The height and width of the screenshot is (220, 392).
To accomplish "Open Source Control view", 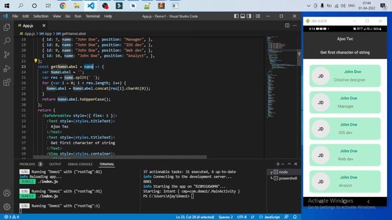I will (7, 54).
